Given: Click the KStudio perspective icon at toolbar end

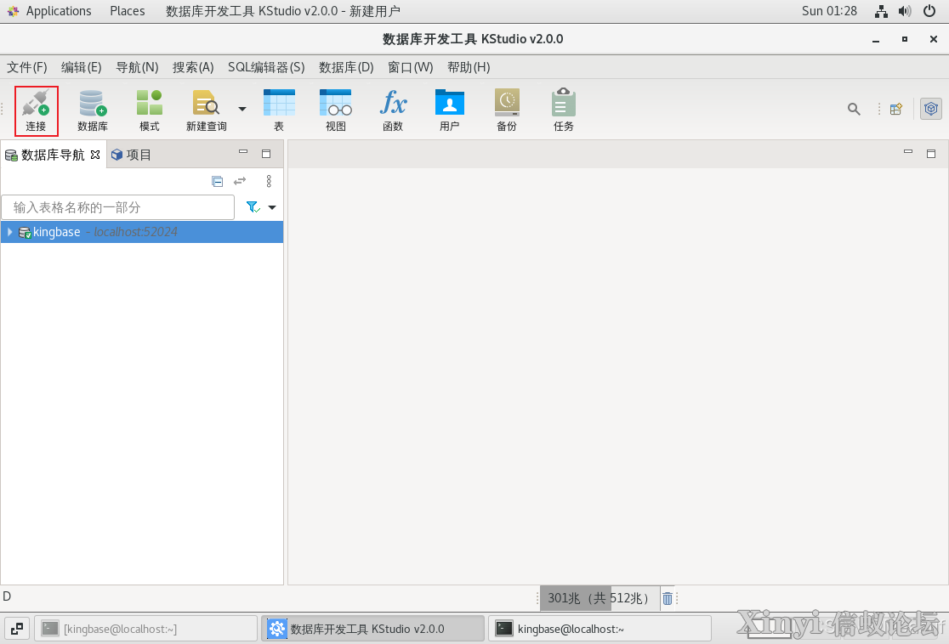Looking at the screenshot, I should [x=931, y=109].
